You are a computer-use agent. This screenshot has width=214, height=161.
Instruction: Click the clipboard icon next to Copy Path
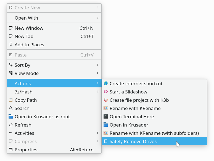(x=11, y=100)
